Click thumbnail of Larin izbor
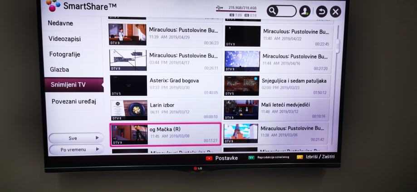417x192 pixels. [129, 110]
